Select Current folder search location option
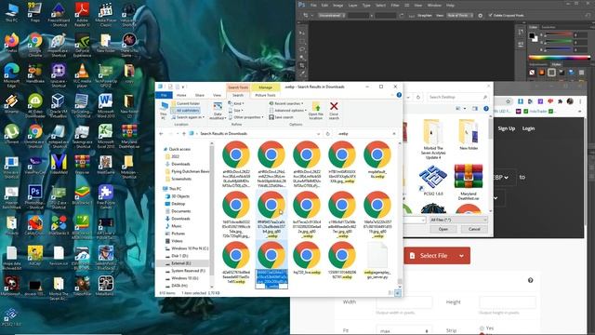 (x=185, y=103)
